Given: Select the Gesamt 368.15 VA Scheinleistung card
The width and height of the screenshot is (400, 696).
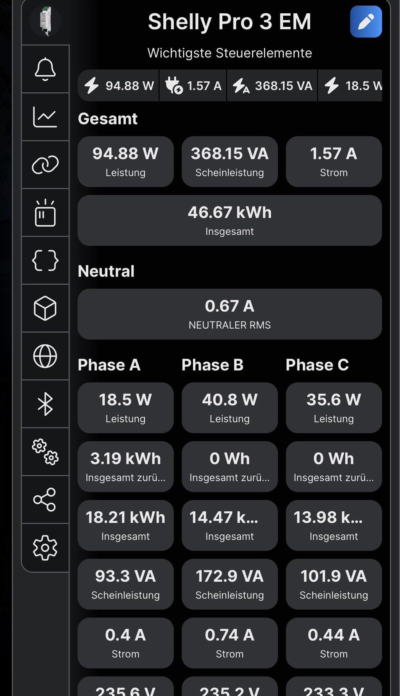Looking at the screenshot, I should click(230, 162).
